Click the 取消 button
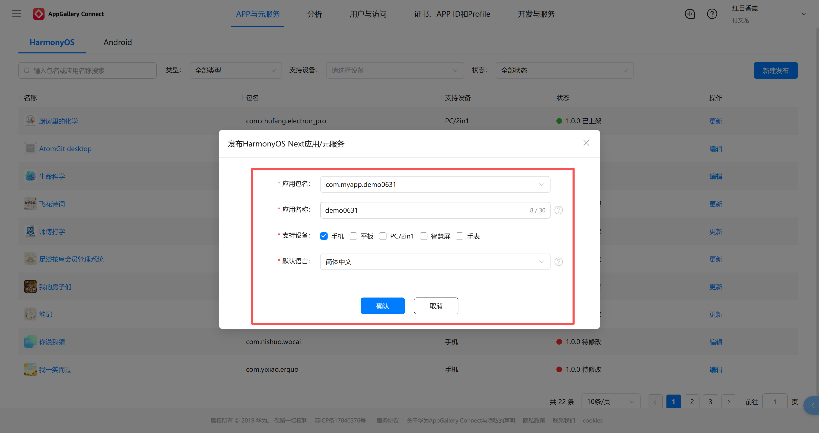This screenshot has height=433, width=819. pos(436,306)
